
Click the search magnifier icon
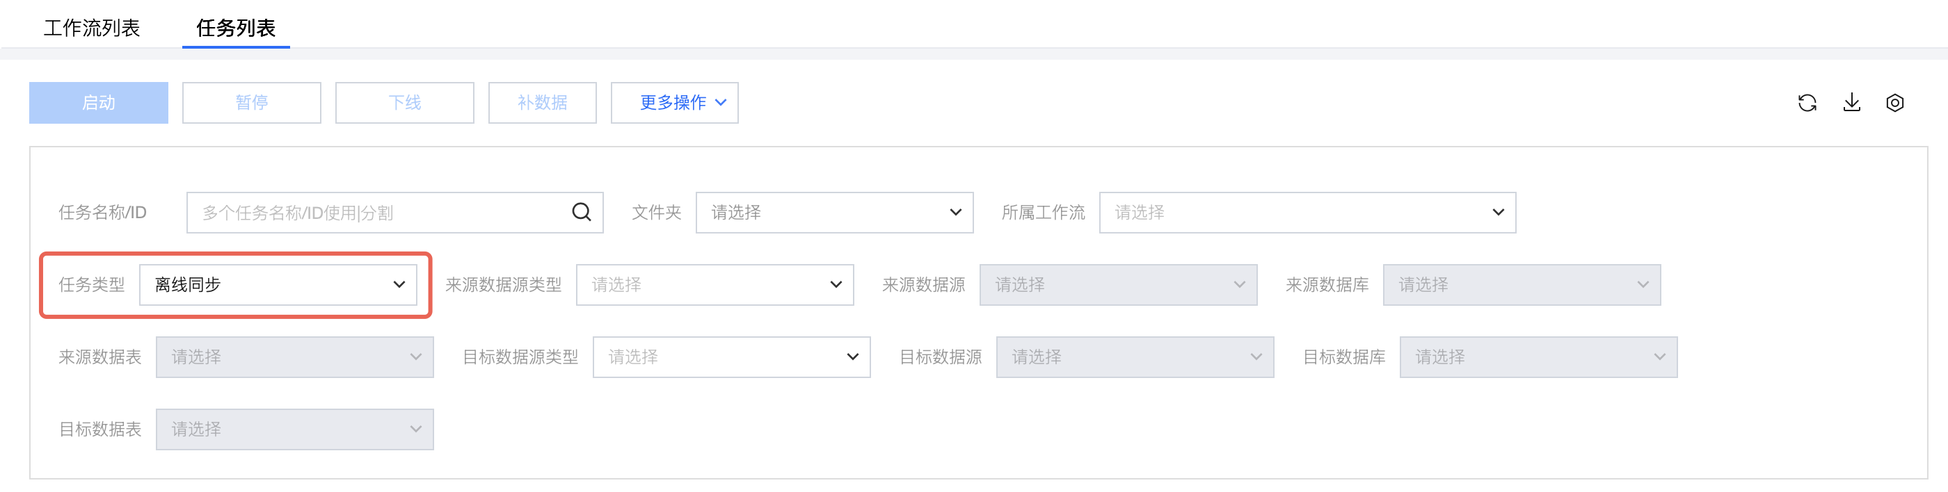pos(581,213)
